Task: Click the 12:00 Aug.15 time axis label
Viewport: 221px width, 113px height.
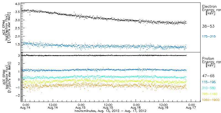Action: [x=108, y=106]
